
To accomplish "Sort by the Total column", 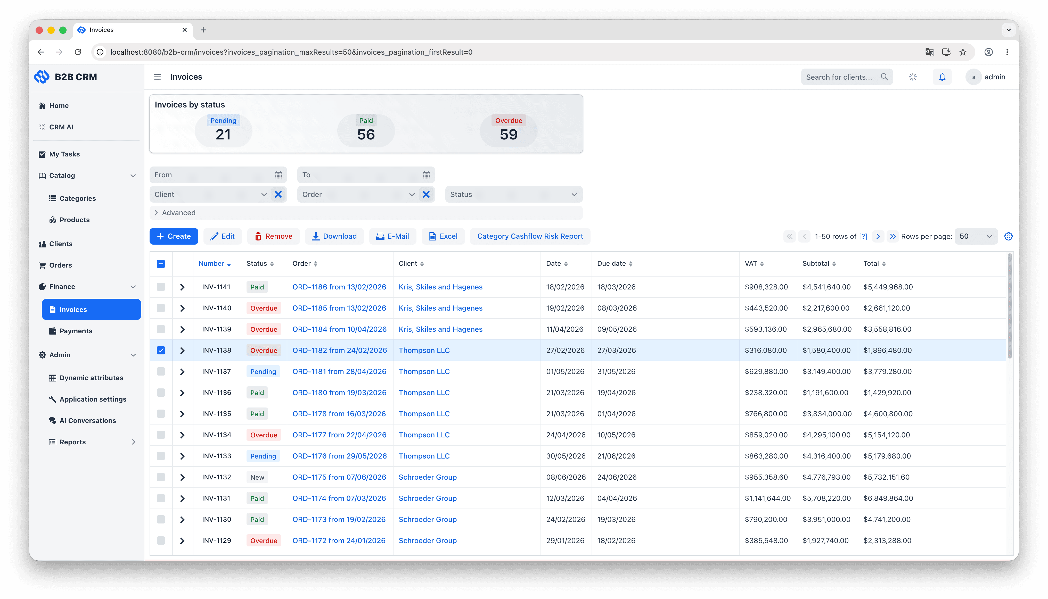I will click(x=874, y=264).
